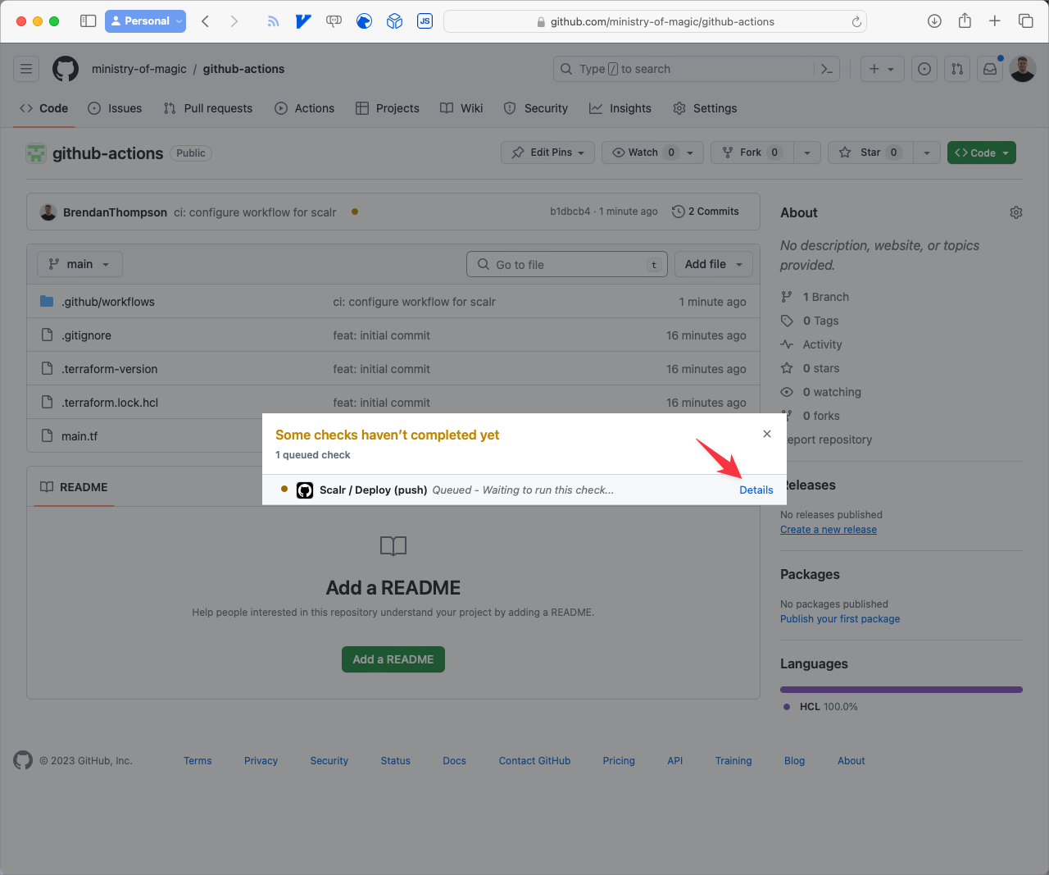Open the Activity link in About
The width and height of the screenshot is (1049, 875).
pos(822,344)
